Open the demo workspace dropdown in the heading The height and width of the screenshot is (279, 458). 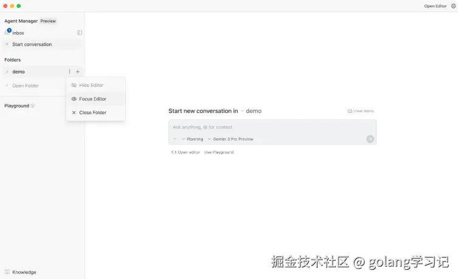[x=251, y=111]
